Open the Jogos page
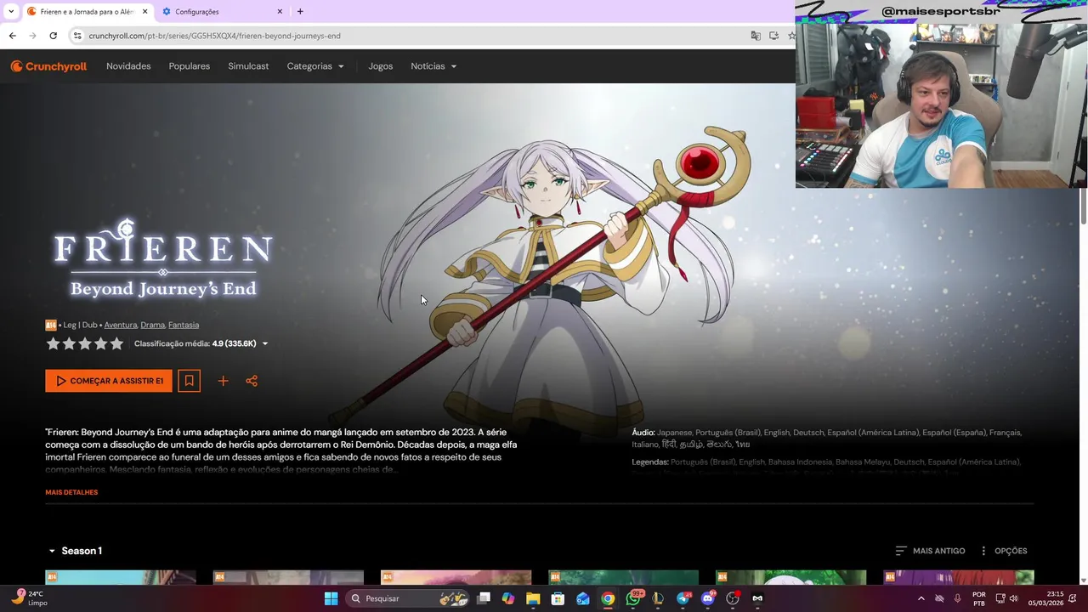The height and width of the screenshot is (612, 1088). pyautogui.click(x=381, y=66)
